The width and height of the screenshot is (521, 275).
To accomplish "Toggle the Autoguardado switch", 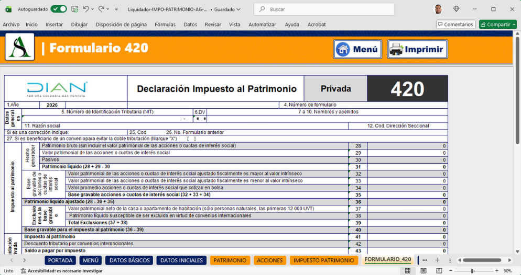I will tap(59, 9).
